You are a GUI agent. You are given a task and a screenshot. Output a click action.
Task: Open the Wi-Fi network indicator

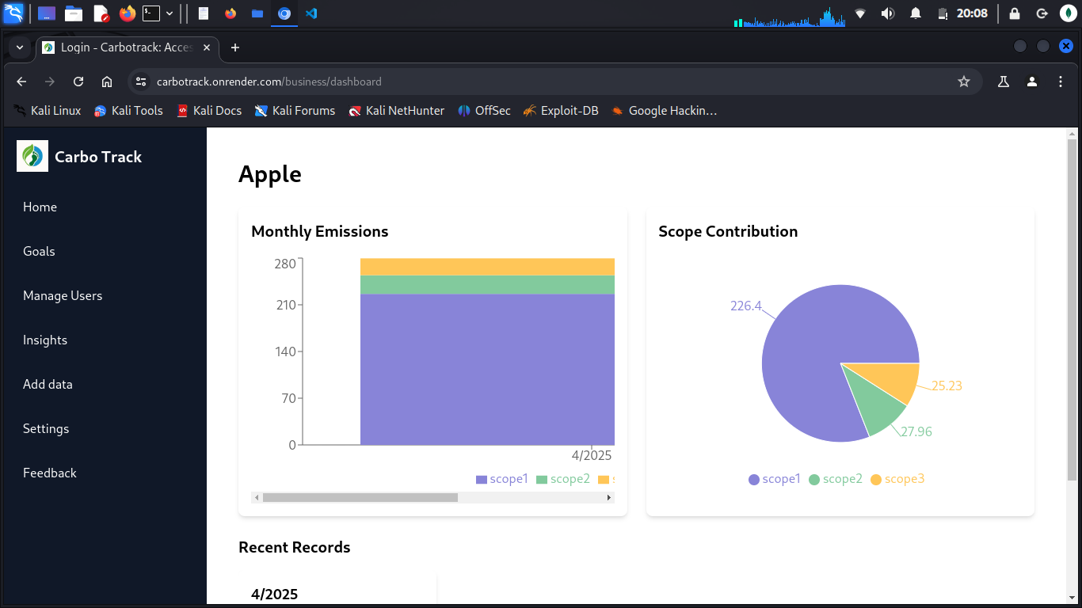coord(861,13)
